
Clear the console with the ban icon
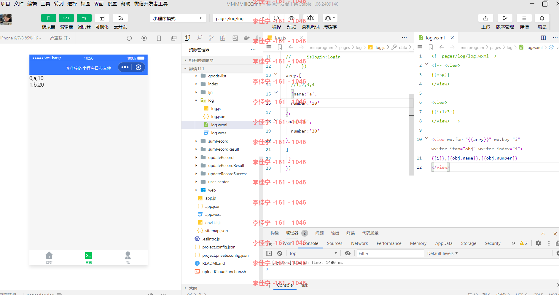280,253
